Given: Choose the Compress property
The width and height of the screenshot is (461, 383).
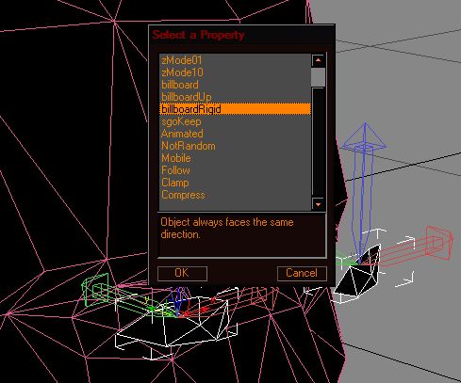Looking at the screenshot, I should (x=235, y=195).
